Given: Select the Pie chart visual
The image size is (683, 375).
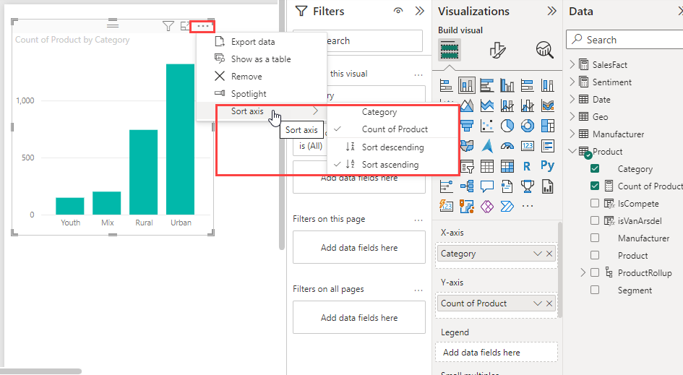Looking at the screenshot, I should coord(507,126).
